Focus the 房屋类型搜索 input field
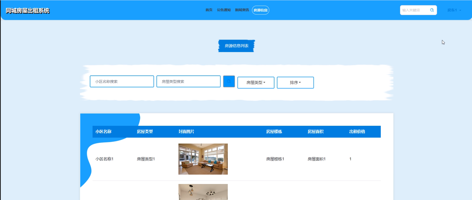472x200 pixels. 188,81
